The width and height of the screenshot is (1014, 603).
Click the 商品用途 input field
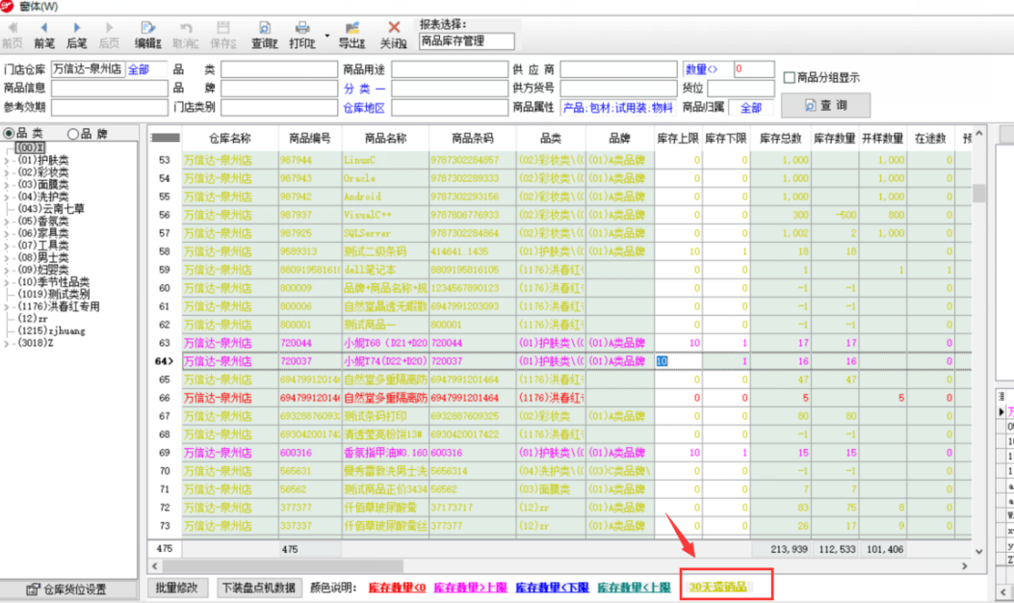pos(450,69)
